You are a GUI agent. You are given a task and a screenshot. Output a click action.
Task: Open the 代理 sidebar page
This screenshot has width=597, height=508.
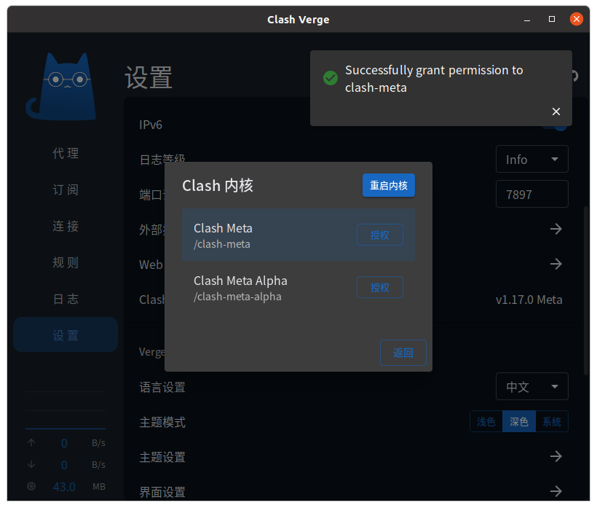[x=66, y=153]
